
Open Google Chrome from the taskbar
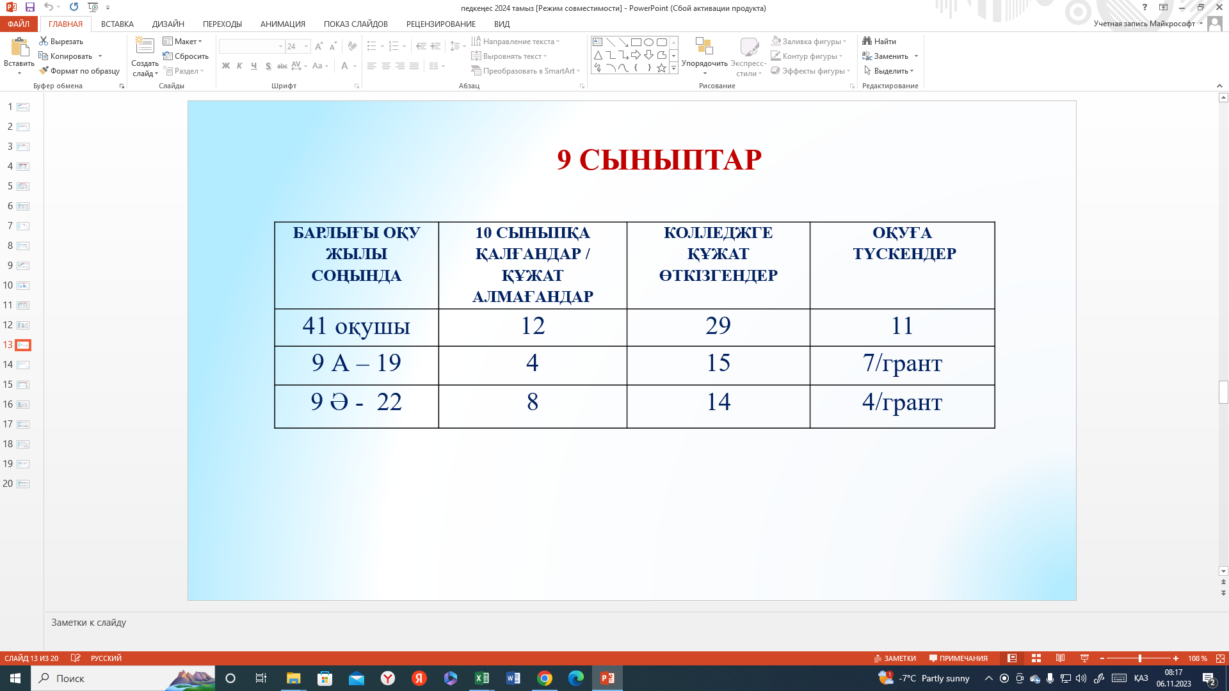pyautogui.click(x=545, y=678)
